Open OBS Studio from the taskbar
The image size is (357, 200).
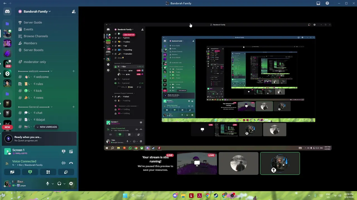(232, 196)
